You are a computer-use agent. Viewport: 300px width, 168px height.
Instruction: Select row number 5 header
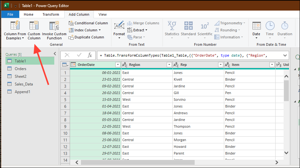pos(65,100)
